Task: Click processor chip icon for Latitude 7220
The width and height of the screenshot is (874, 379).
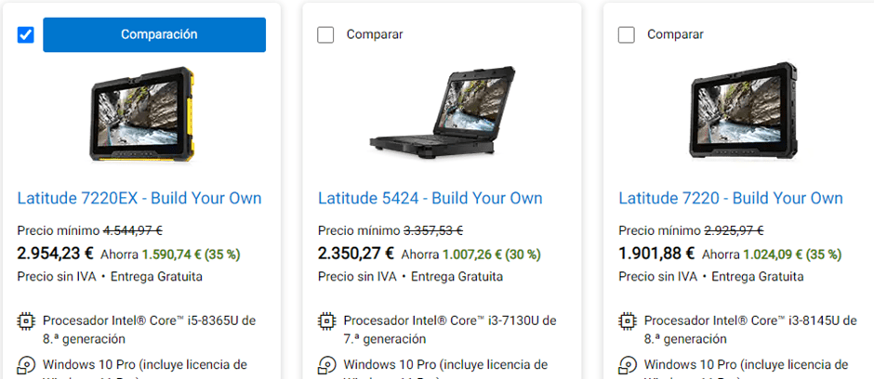Action: [x=628, y=321]
